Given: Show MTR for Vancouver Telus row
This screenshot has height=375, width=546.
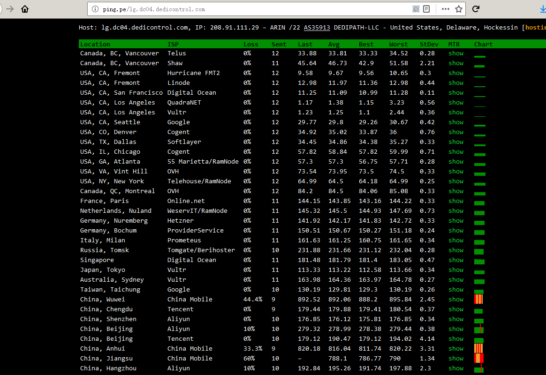Looking at the screenshot, I should [456, 53].
